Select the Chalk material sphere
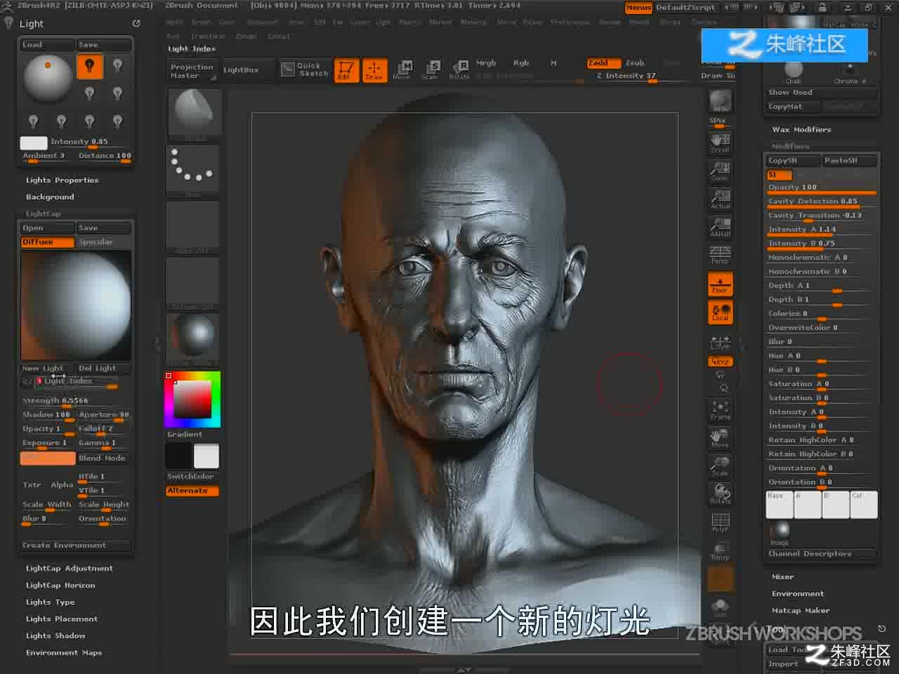 793,71
